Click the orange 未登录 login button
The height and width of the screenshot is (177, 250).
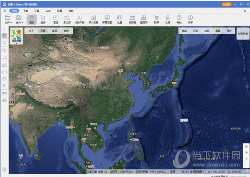pos(227,5)
